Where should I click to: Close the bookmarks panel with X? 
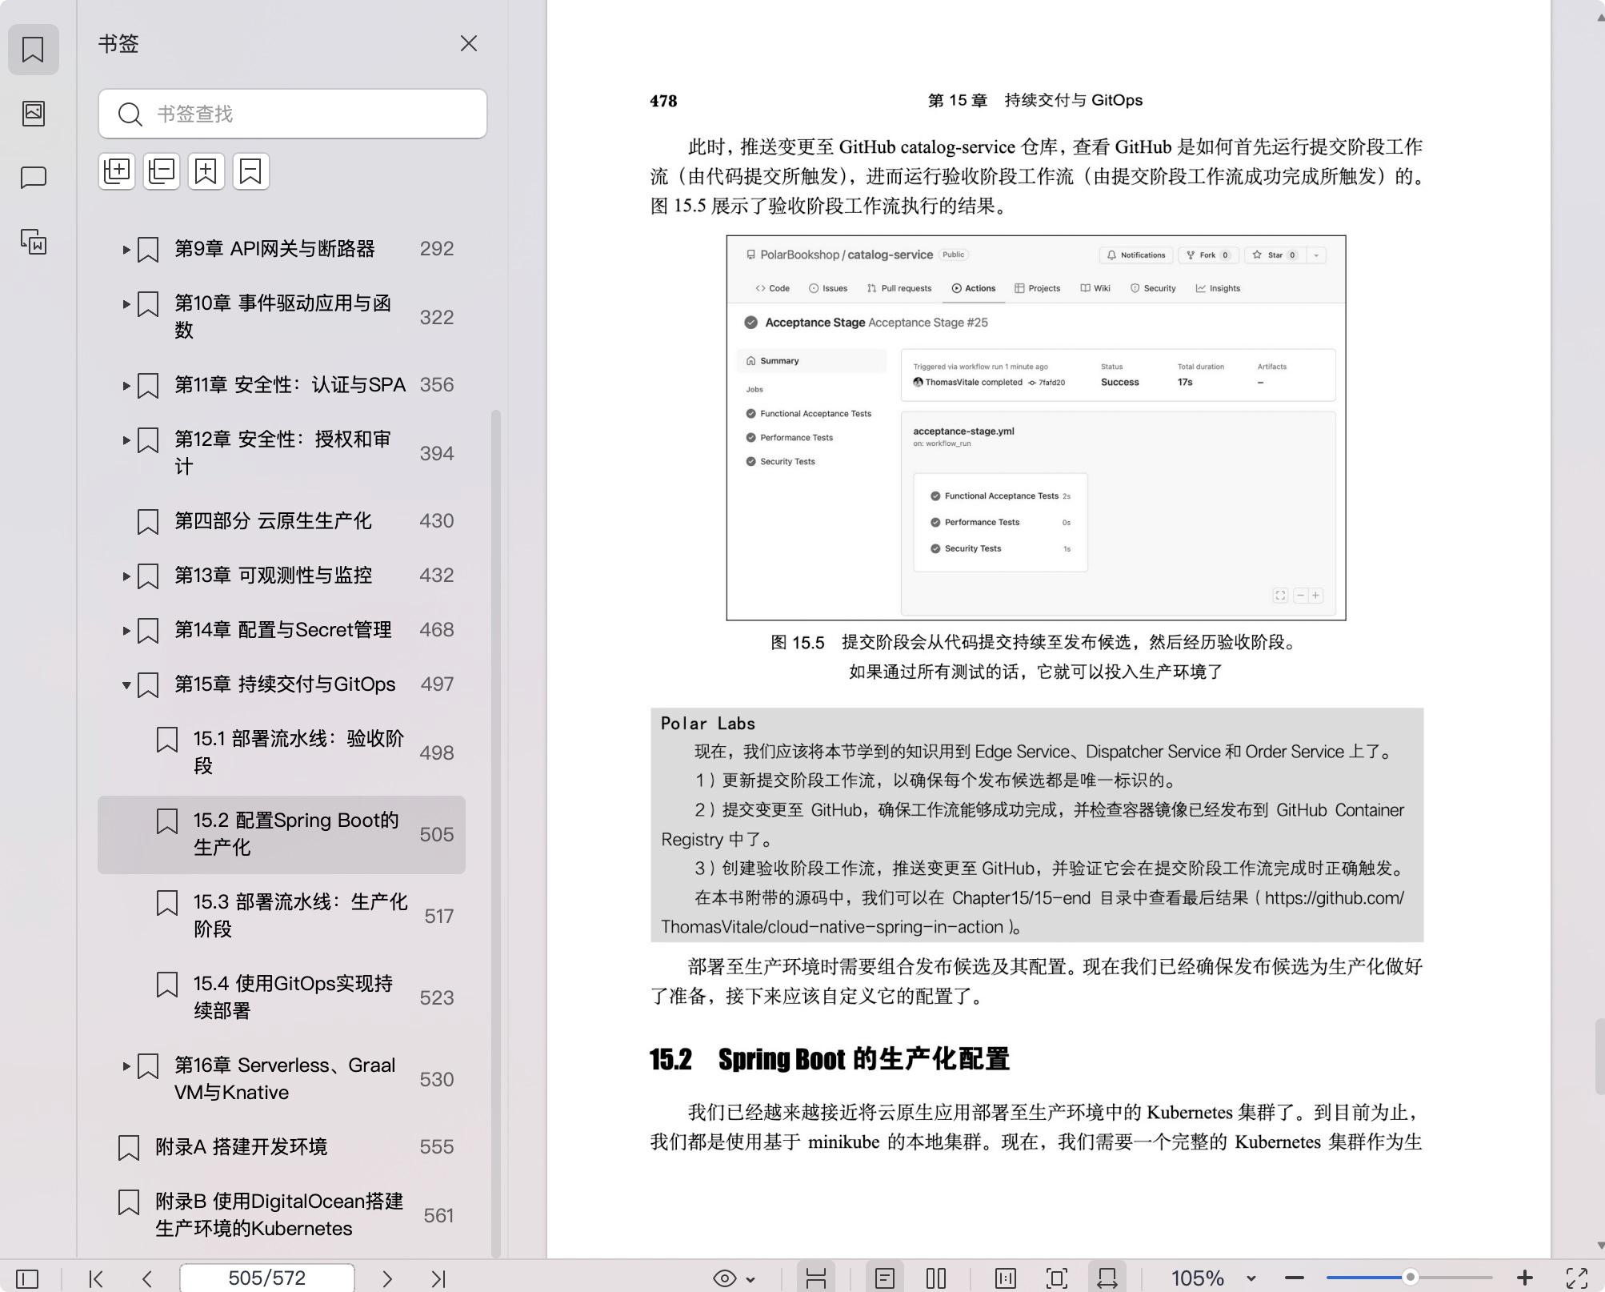[x=469, y=43]
